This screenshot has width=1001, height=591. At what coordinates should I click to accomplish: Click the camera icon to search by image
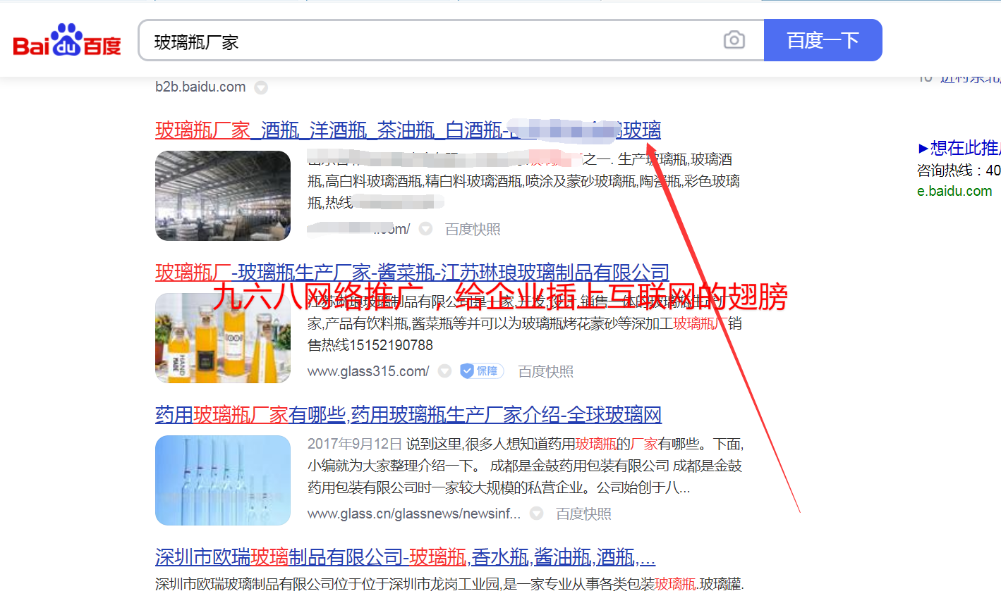click(x=734, y=40)
